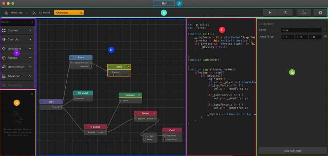Click the Reset port circle
Viewport: 328px width, 156px height.
tap(145, 139)
